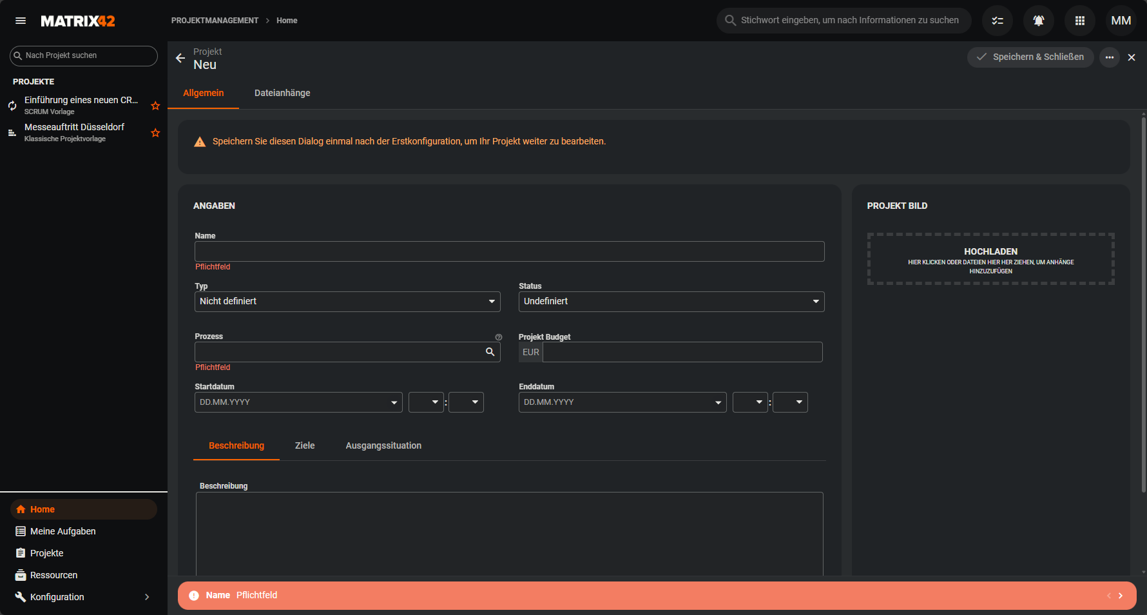1147x615 pixels.
Task: Expand the Konfiguration menu chevron
Action: click(x=147, y=597)
